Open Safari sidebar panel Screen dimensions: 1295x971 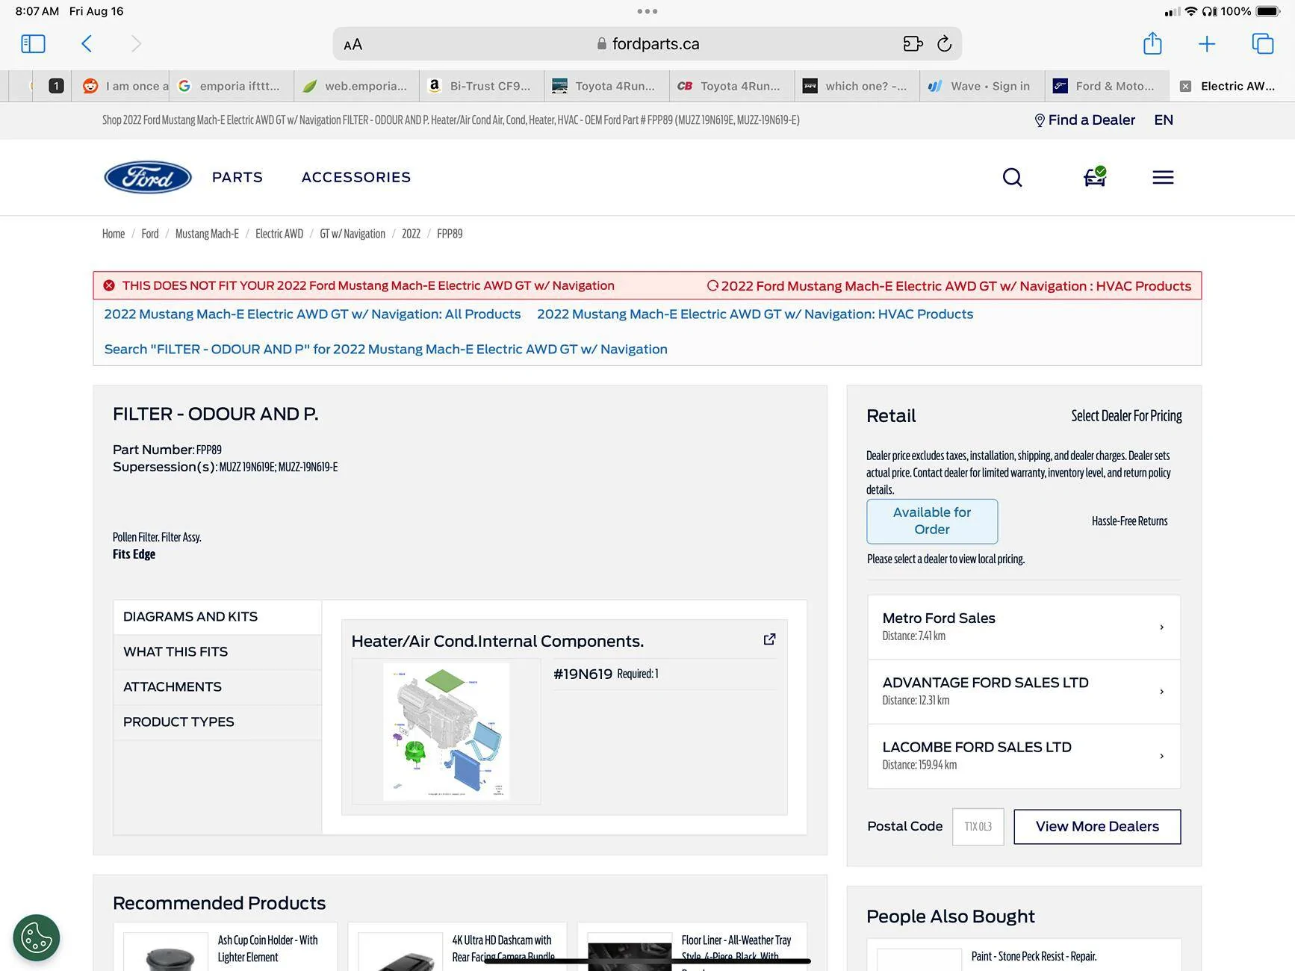click(x=33, y=44)
